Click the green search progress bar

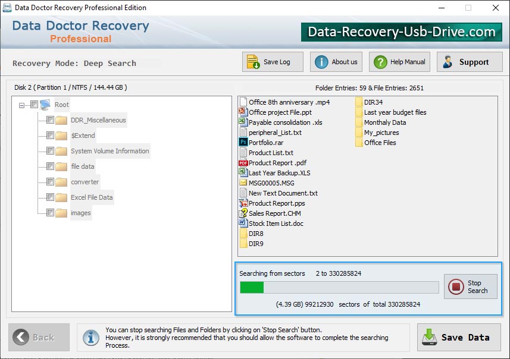[x=339, y=288]
